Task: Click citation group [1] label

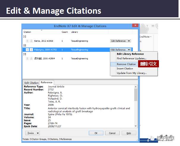Action: (x=25, y=36)
